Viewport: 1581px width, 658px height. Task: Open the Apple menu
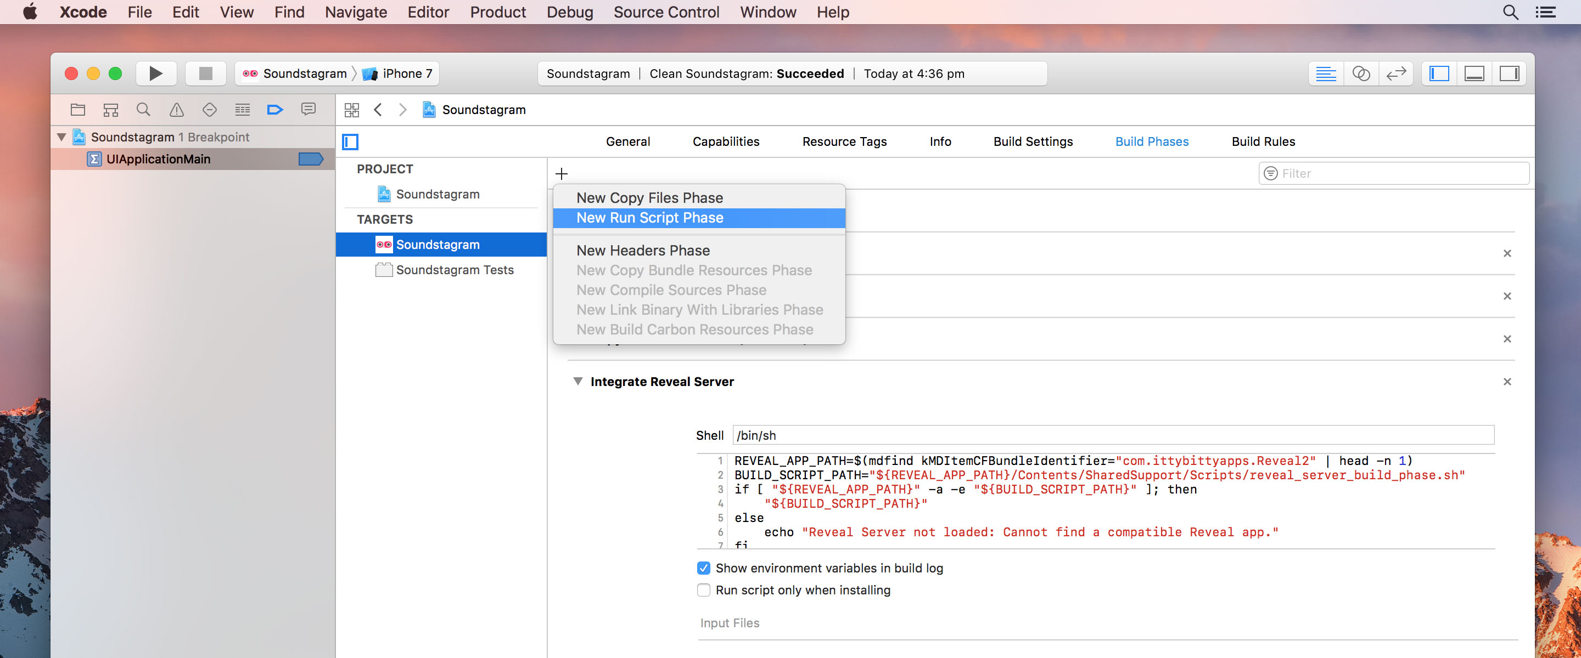coord(30,12)
